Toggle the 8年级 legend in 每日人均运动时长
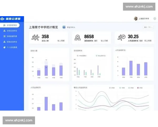 [x=131, y=88]
